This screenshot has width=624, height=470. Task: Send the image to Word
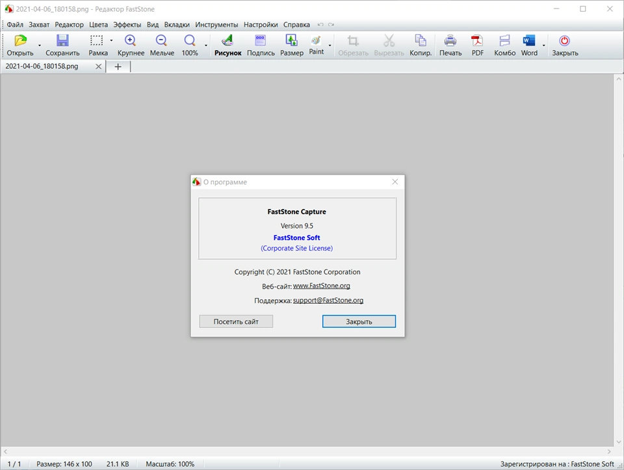point(529,45)
